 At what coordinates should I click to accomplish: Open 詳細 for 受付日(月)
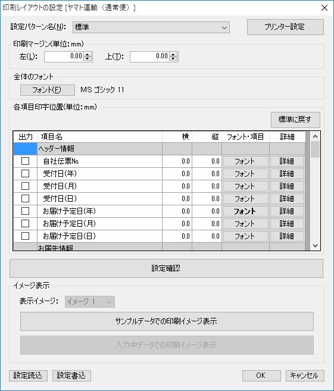pyautogui.click(x=287, y=186)
